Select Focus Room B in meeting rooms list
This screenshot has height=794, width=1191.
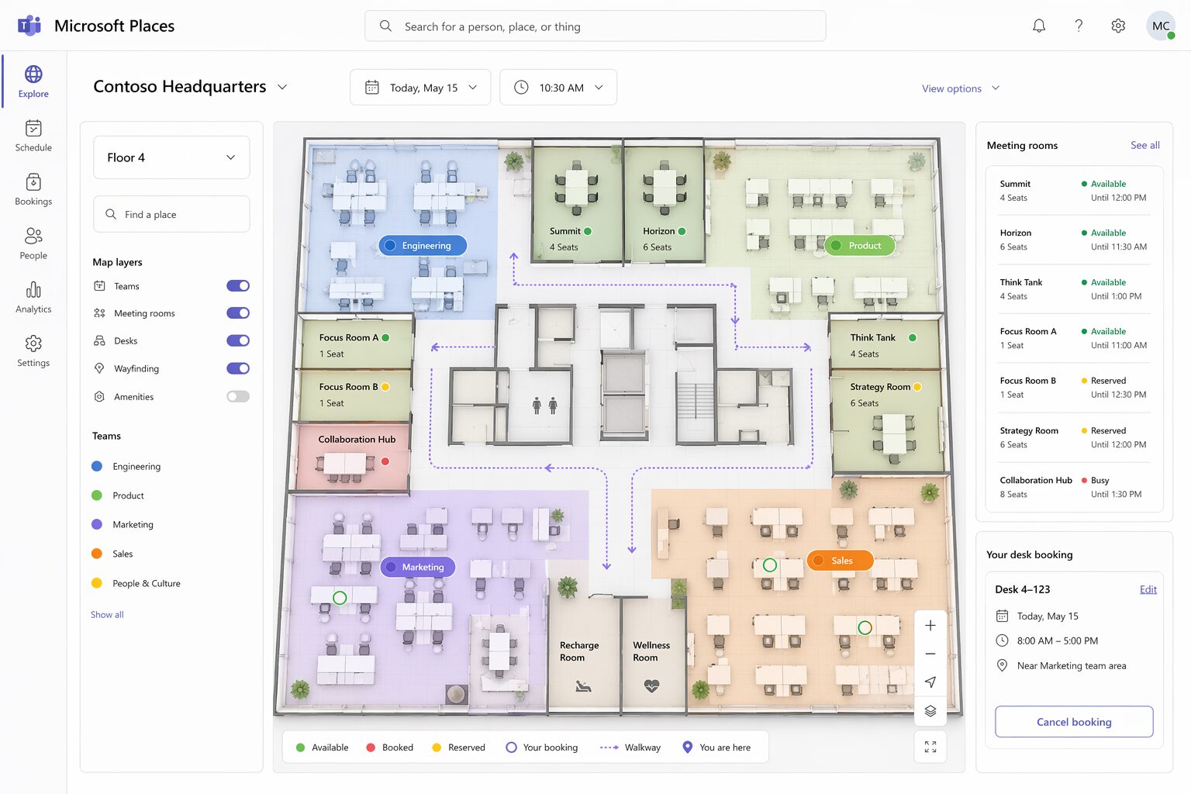(x=1074, y=388)
